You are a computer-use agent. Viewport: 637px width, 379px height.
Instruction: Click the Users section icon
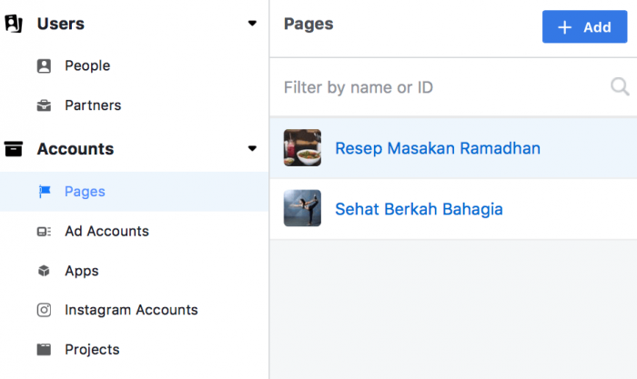[14, 24]
